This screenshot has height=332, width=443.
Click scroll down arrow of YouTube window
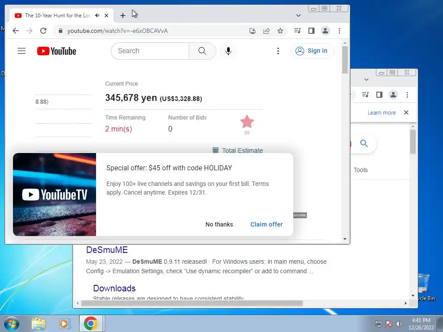tap(345, 239)
